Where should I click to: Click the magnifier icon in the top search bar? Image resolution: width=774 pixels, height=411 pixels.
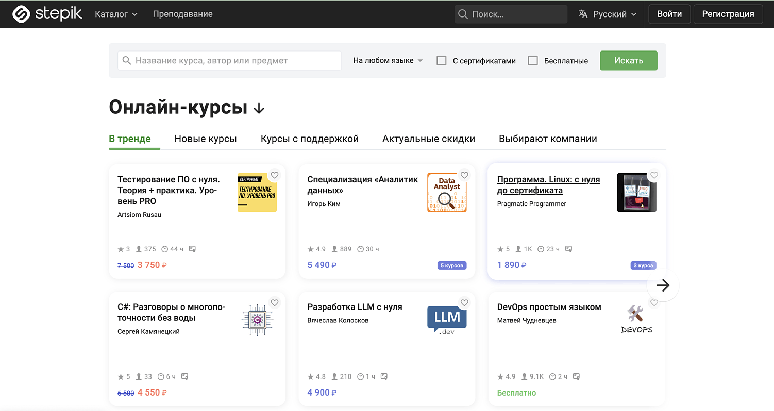tap(462, 14)
